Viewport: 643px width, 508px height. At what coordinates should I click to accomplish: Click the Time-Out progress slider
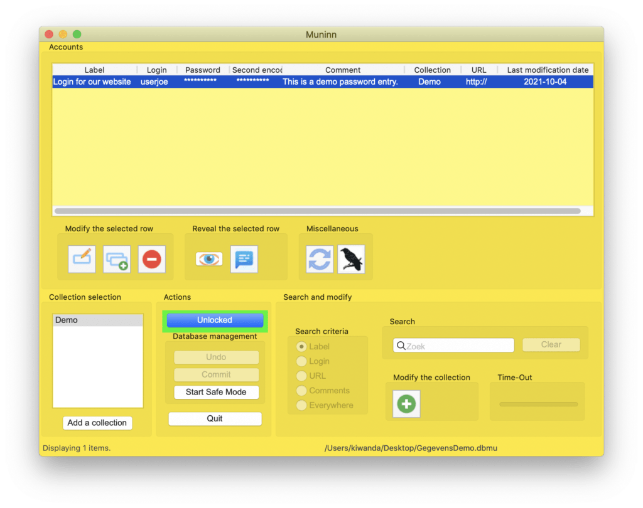pyautogui.click(x=538, y=404)
